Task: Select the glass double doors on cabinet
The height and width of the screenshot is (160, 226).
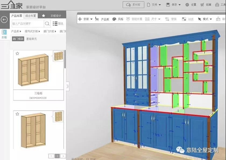Action: (x=136, y=68)
